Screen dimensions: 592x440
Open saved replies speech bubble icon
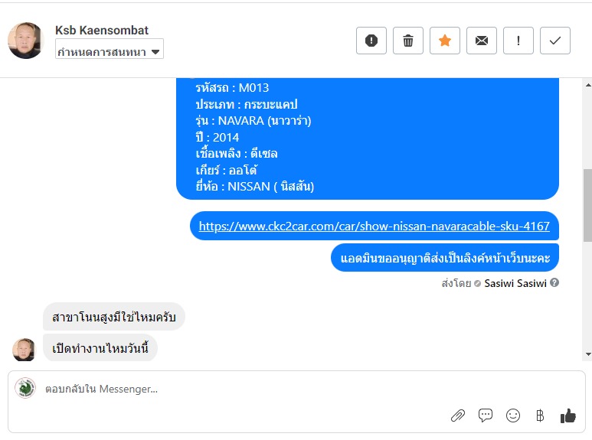485,415
